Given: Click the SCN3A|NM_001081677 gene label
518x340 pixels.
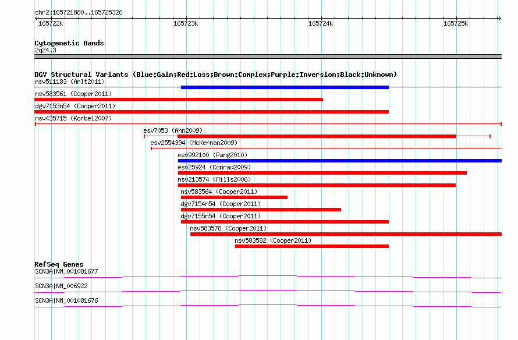Looking at the screenshot, I should tap(66, 272).
